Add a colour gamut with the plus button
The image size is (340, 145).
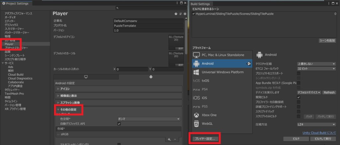(x=169, y=139)
